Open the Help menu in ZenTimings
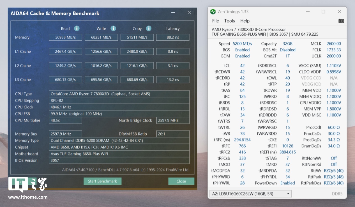355x207 pixels. [x=245, y=21]
